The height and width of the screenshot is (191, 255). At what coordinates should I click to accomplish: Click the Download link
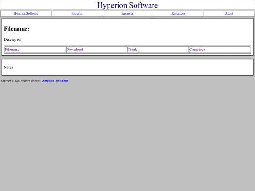click(x=75, y=50)
